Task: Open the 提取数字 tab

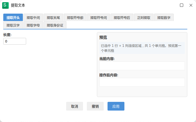Action: (164, 17)
